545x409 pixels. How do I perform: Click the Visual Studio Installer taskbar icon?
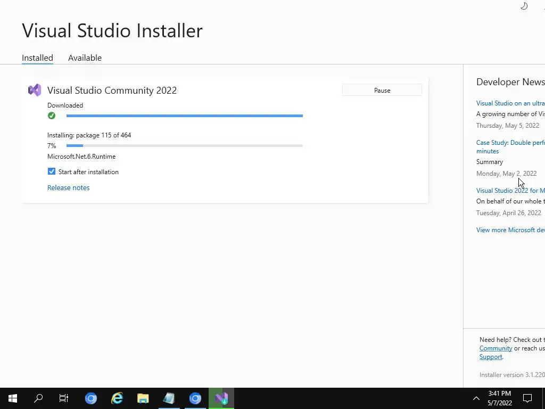(221, 398)
